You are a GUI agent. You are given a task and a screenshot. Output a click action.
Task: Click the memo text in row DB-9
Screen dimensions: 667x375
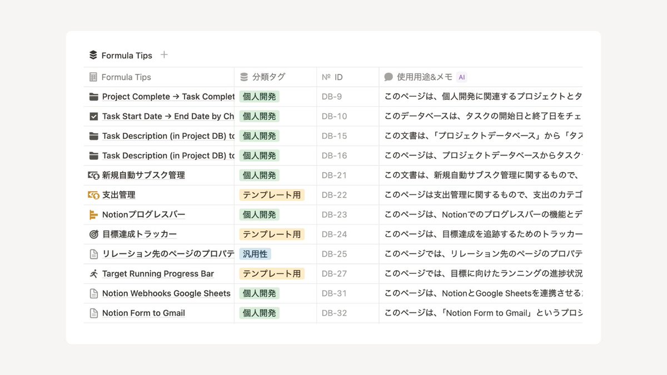click(x=483, y=97)
